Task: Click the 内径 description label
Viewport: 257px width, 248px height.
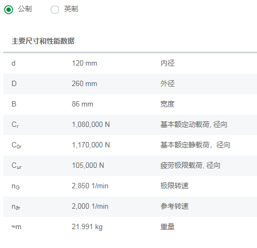Action: (167, 63)
